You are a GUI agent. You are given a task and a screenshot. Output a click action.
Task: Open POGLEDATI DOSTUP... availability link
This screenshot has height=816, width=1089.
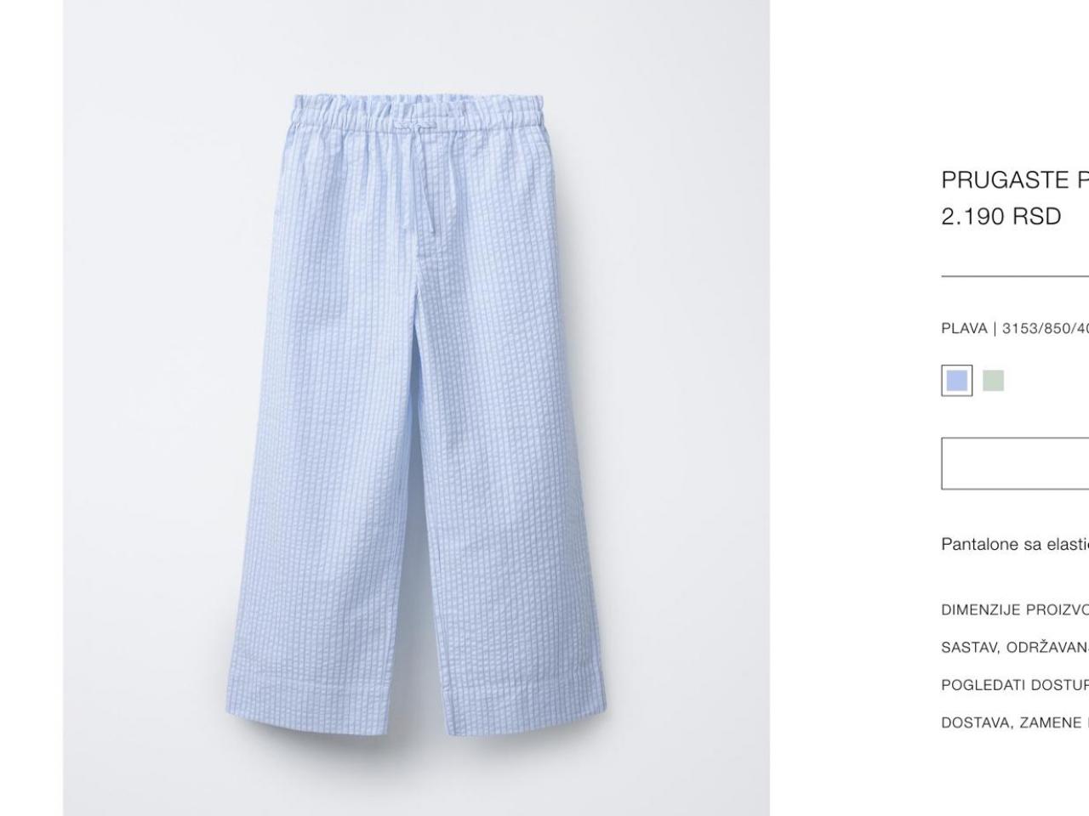tap(1015, 684)
